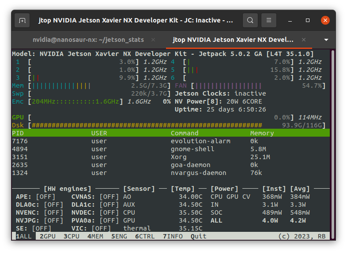Click Quit in the bottom bar
Screen dimensions: 347x253
click(199, 236)
